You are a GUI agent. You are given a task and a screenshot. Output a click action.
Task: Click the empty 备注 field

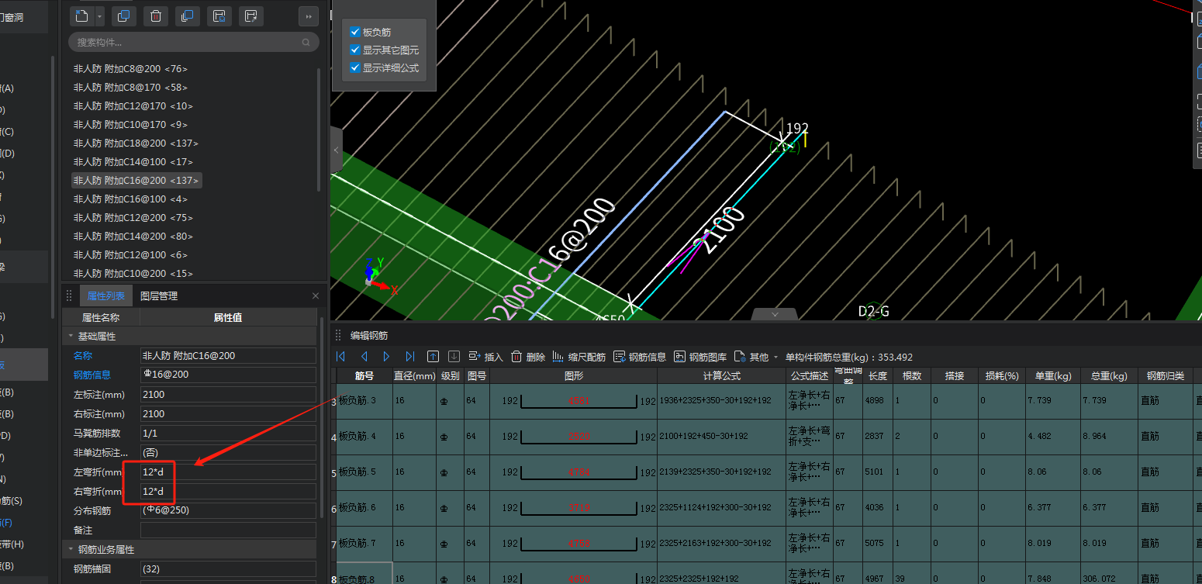pos(228,530)
